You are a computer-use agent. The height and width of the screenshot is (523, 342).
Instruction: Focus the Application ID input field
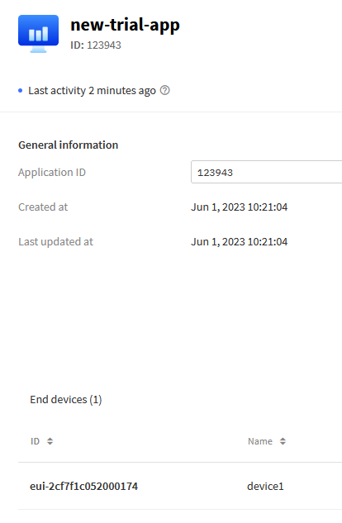click(266, 172)
